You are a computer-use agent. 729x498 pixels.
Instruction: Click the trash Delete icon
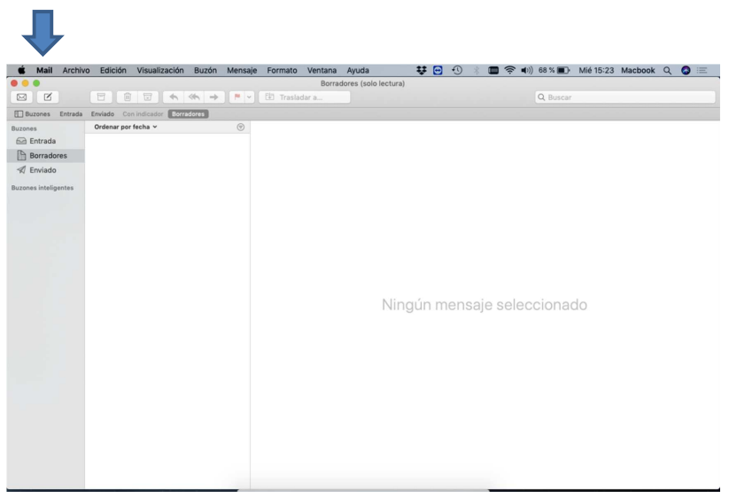click(126, 97)
